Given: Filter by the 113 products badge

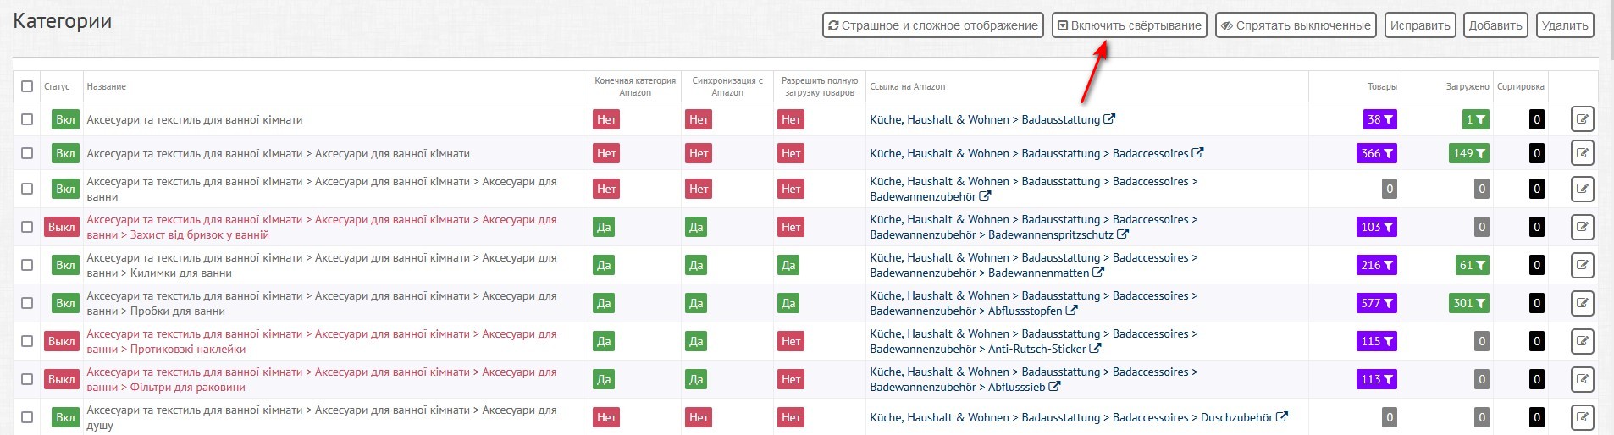Looking at the screenshot, I should [x=1377, y=379].
